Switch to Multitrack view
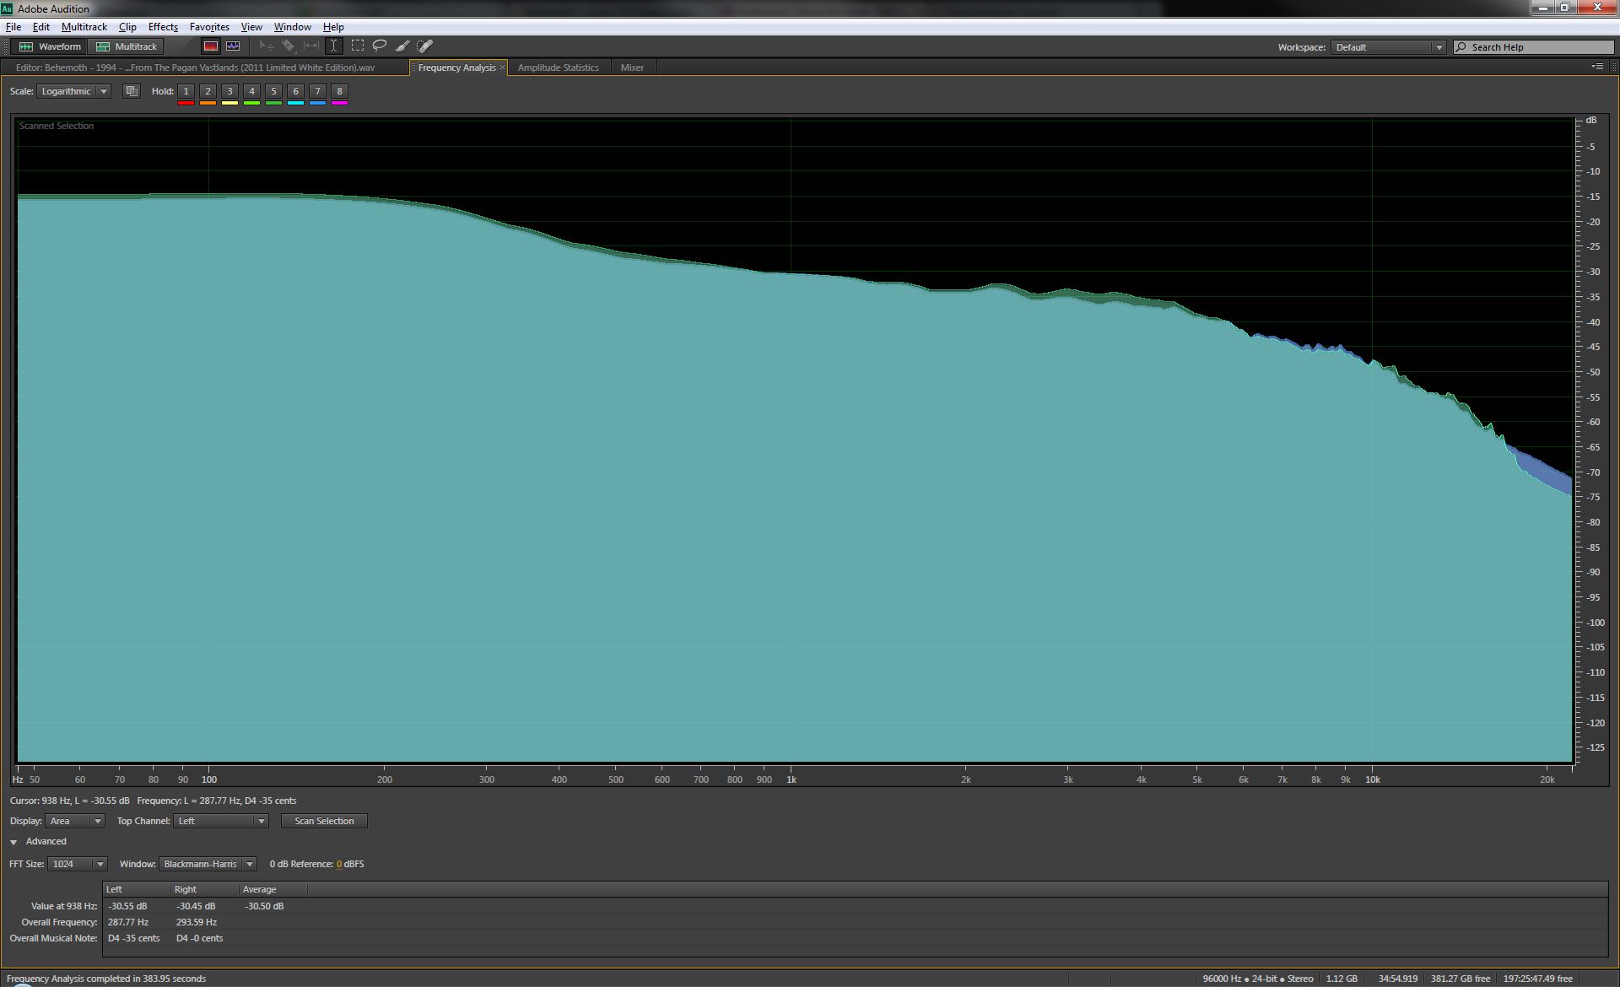The height and width of the screenshot is (987, 1620). (x=127, y=46)
